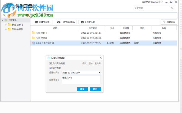Screen dimensions: 182x113
Task: Click the folder upload icon on 上传文件夹
Action: tap(82, 22)
